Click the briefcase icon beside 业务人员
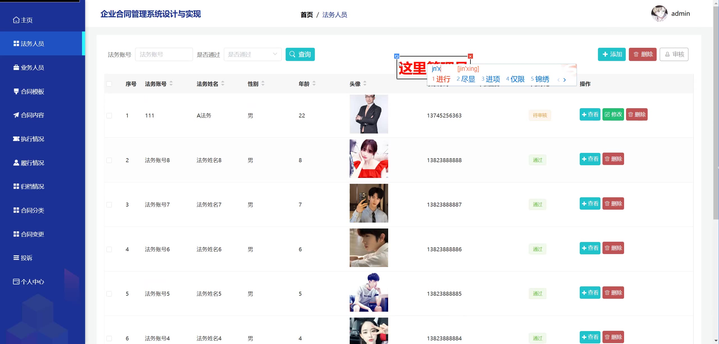 pos(16,67)
